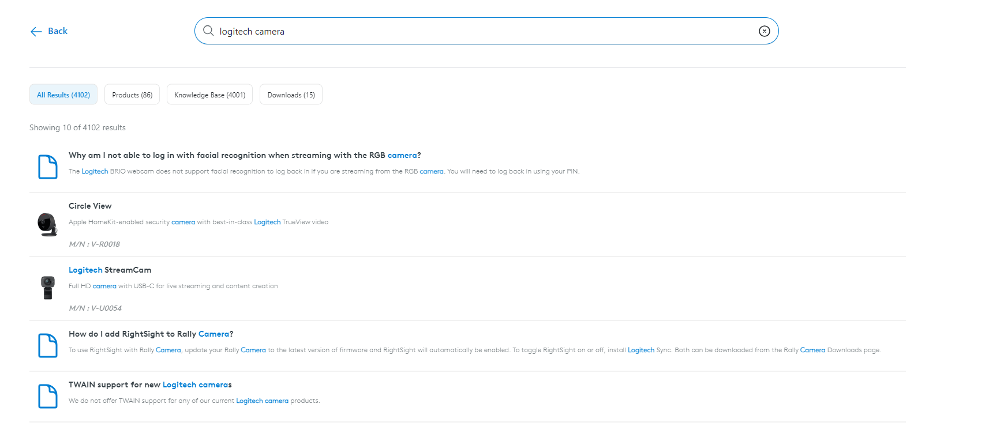This screenshot has width=989, height=426.
Task: Open the Circle View product title
Action: click(90, 206)
